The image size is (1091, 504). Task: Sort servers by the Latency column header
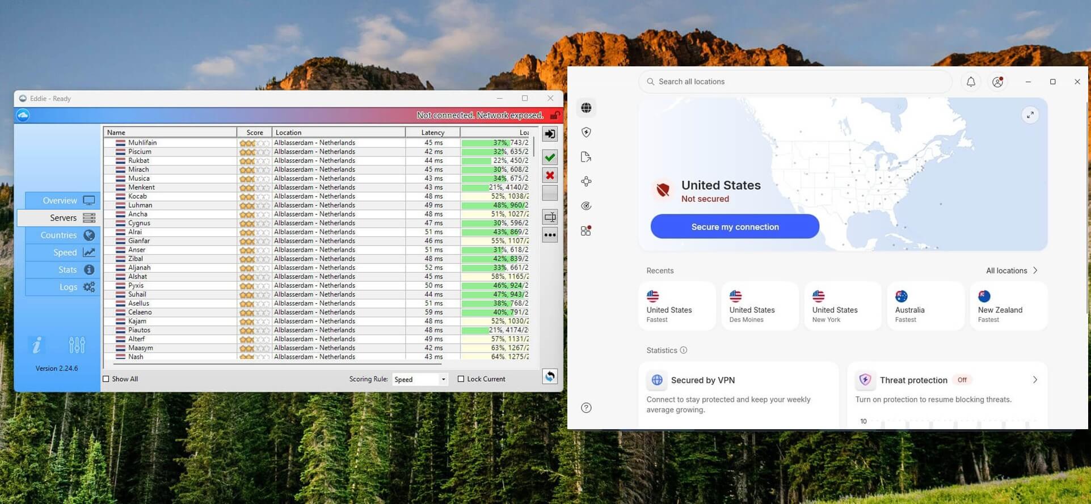433,132
